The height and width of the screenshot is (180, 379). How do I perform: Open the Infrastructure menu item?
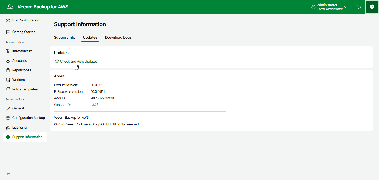point(22,51)
